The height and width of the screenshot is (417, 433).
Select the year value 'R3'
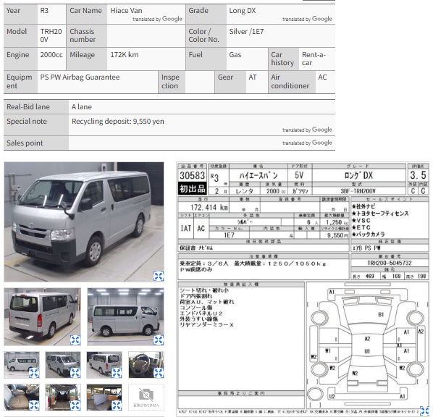click(44, 11)
